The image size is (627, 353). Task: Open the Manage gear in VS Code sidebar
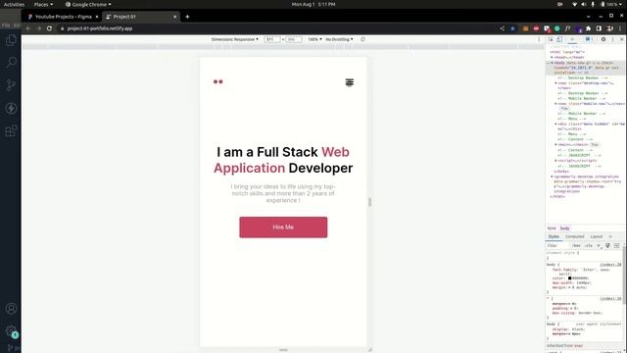11,331
